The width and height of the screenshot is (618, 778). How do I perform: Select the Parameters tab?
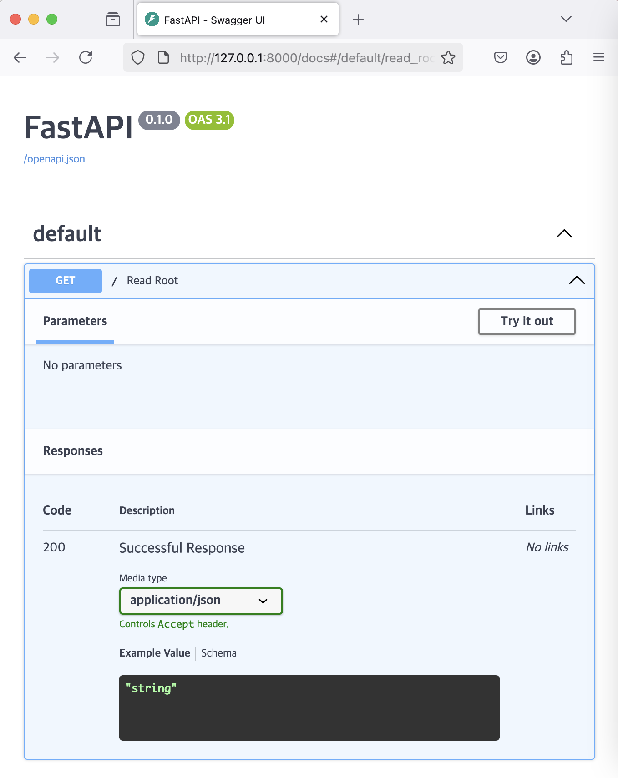[x=75, y=321]
